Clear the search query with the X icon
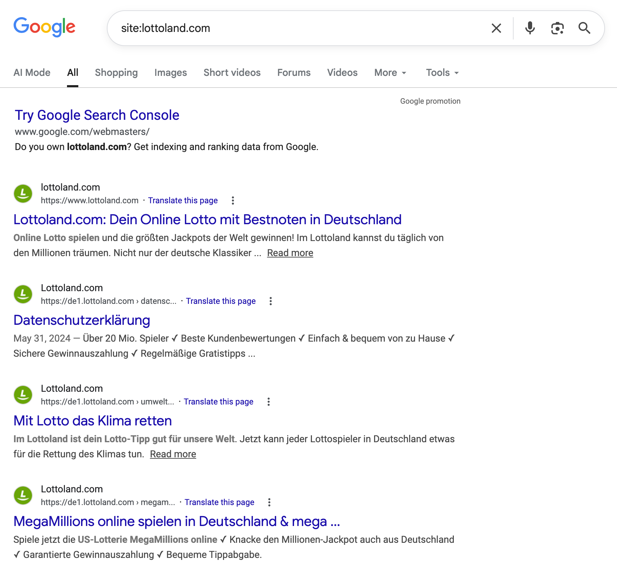 (496, 28)
